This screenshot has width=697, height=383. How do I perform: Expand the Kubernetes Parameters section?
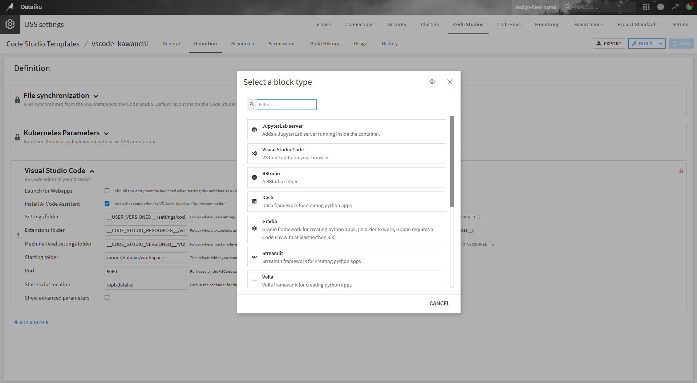106,133
